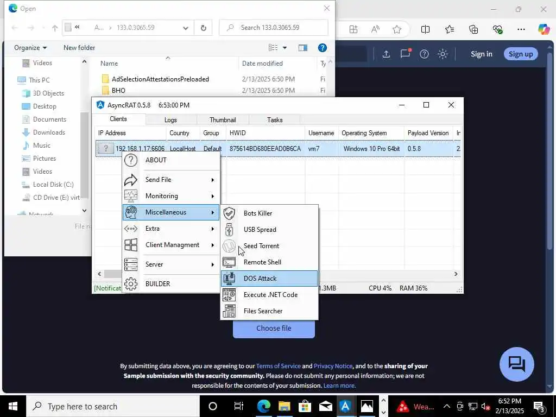Click the Execute .NET Code icon
The height and width of the screenshot is (417, 556).
tap(229, 295)
